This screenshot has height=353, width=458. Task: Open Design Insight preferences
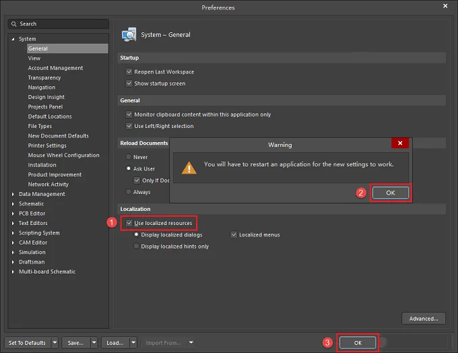(x=46, y=97)
